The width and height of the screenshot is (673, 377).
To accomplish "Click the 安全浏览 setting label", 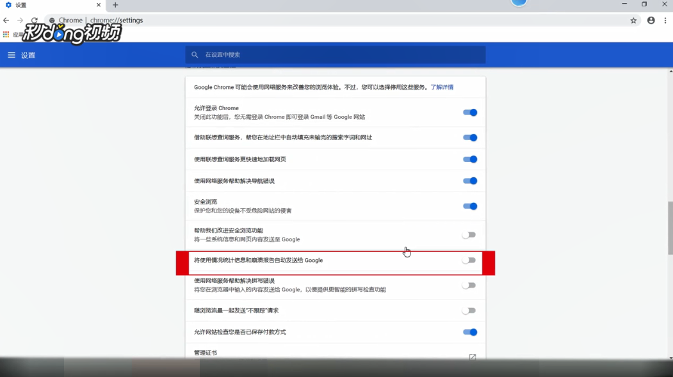I will pyautogui.click(x=206, y=202).
